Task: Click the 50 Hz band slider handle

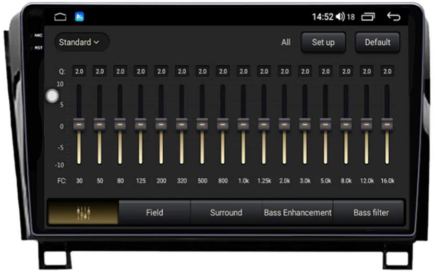Action: point(100,125)
